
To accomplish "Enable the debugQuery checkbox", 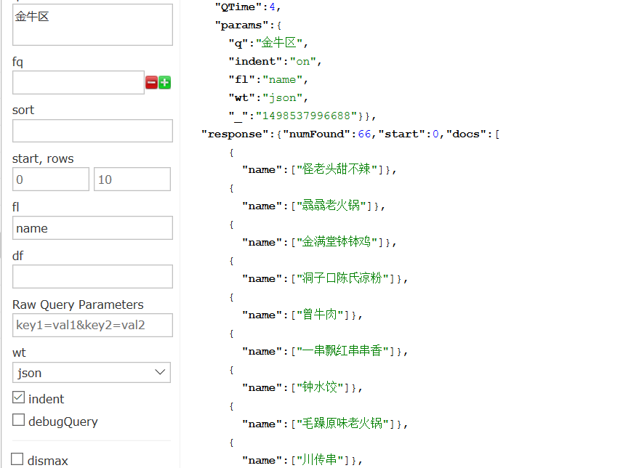I will [18, 420].
